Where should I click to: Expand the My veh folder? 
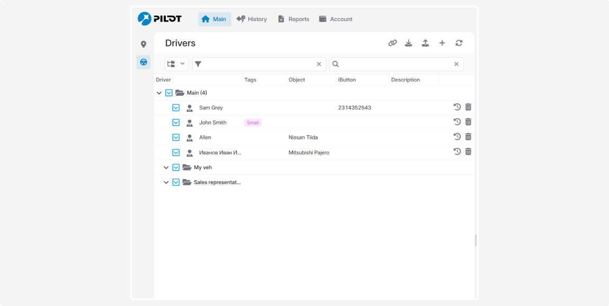coord(166,168)
